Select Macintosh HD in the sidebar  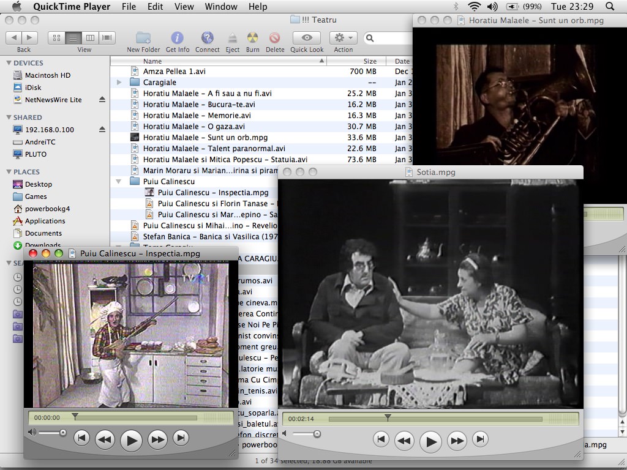click(48, 75)
